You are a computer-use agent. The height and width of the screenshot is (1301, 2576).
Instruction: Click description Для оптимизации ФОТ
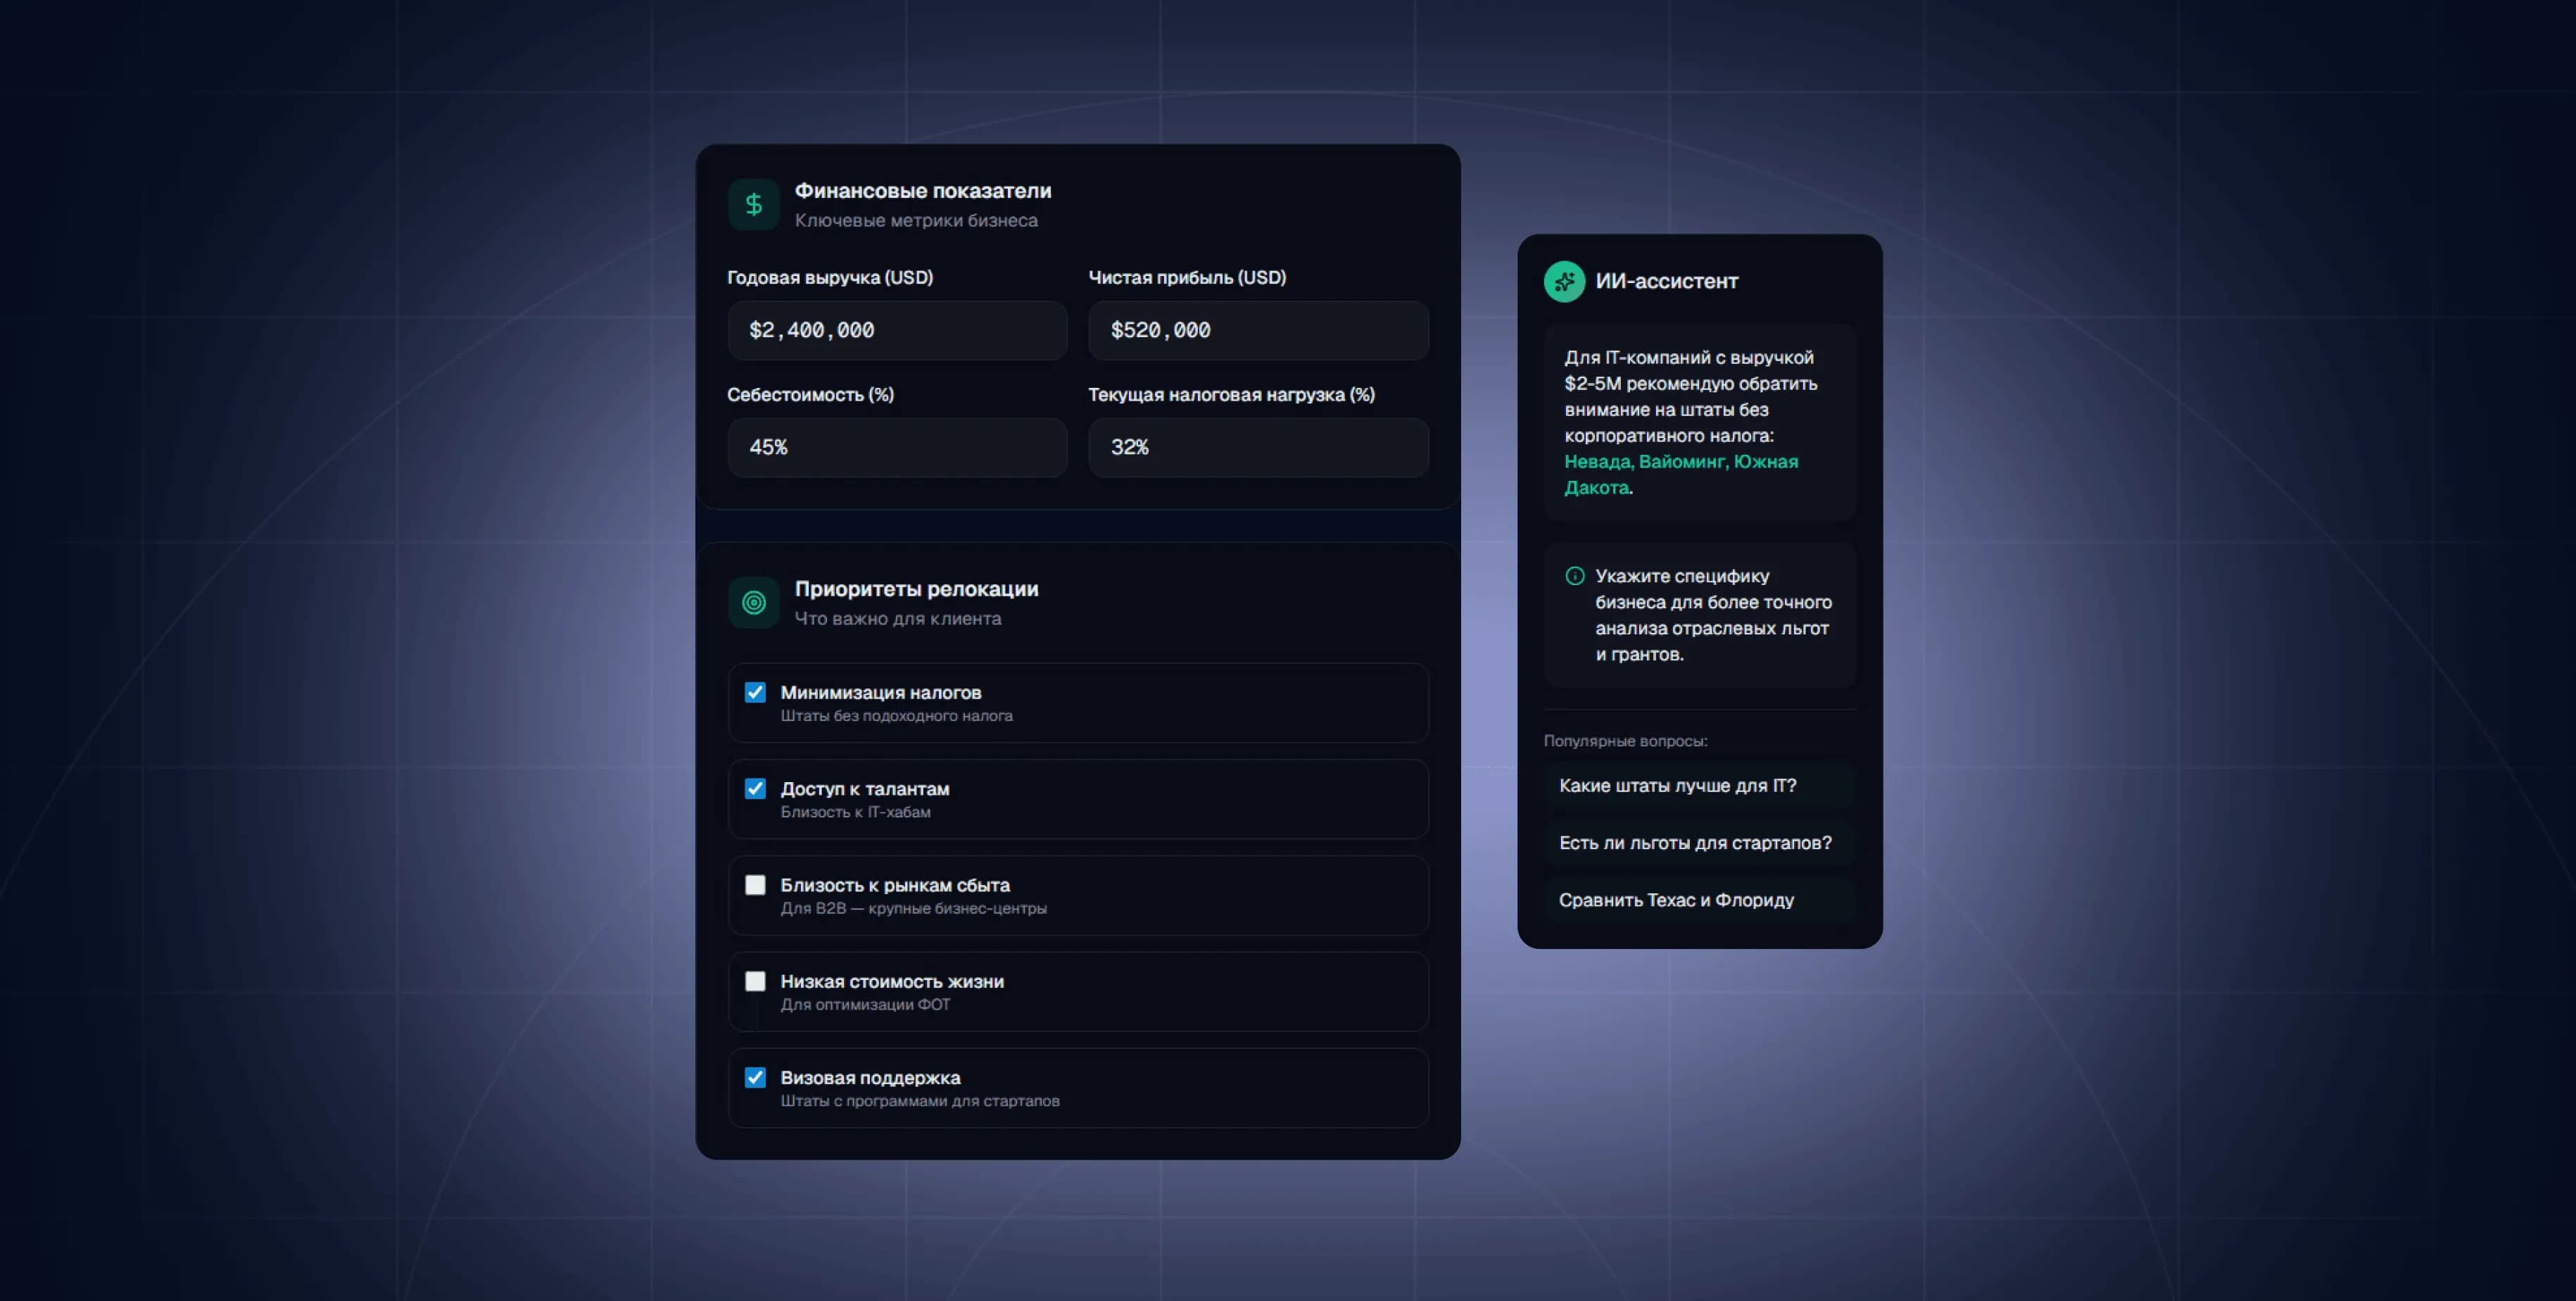tap(865, 1005)
